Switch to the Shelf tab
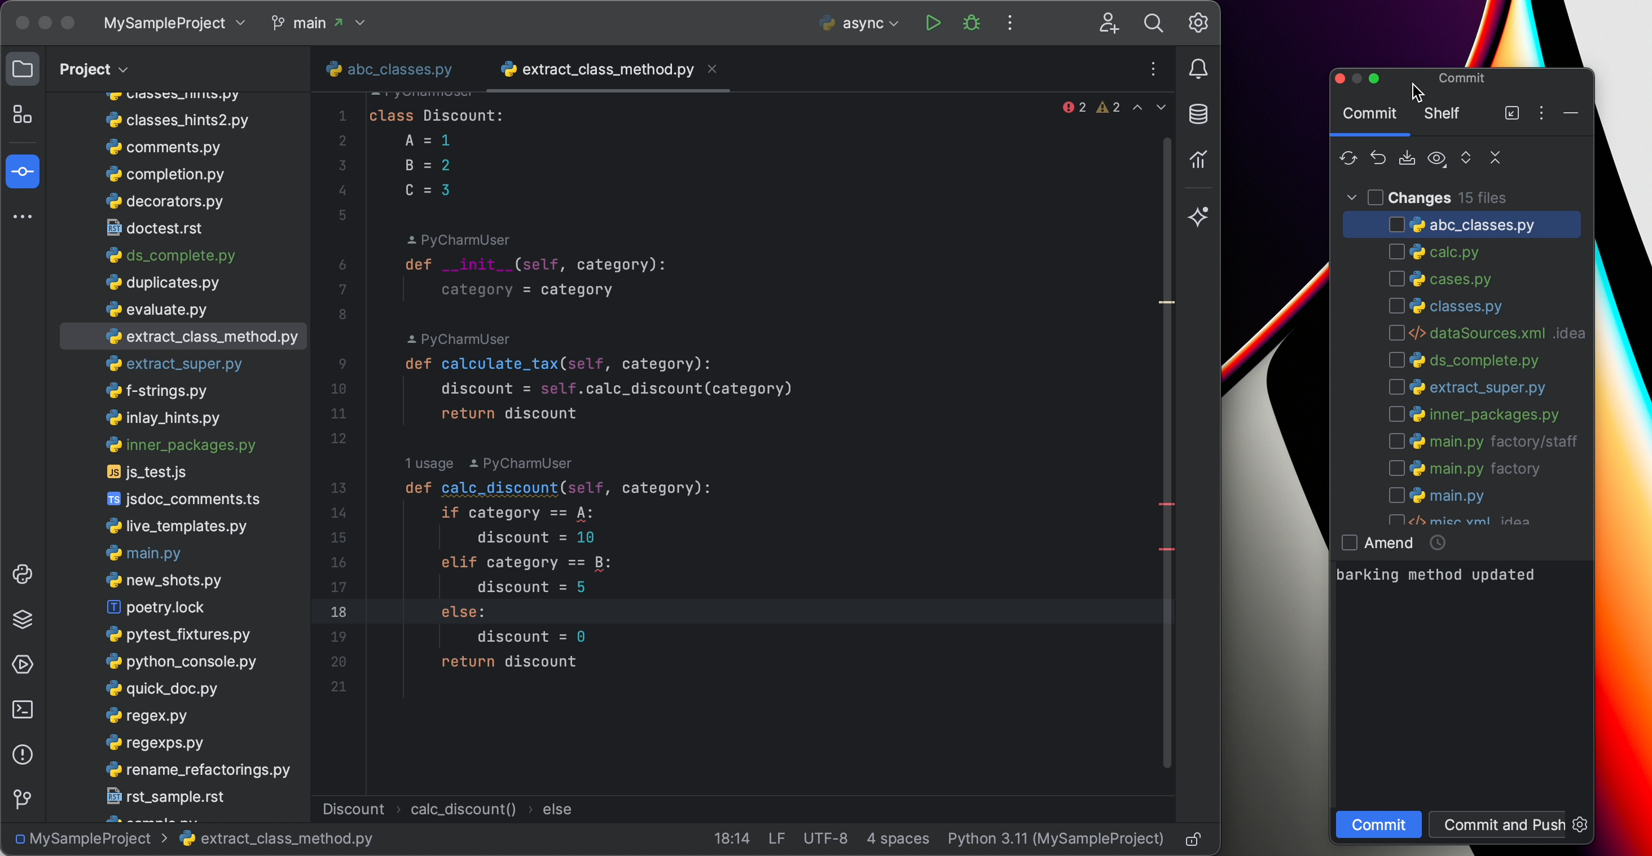This screenshot has width=1652, height=856. tap(1442, 113)
